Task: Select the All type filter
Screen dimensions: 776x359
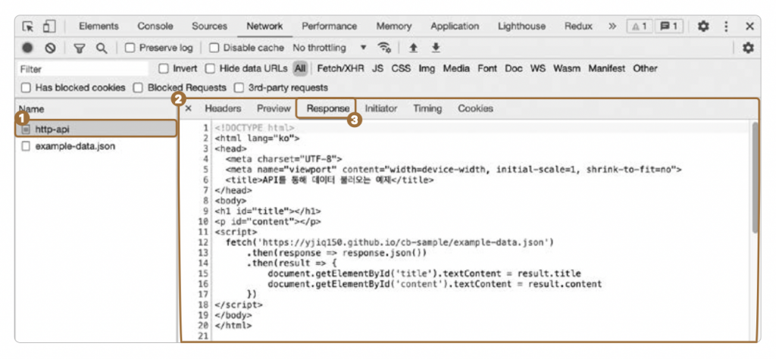Action: pos(300,69)
